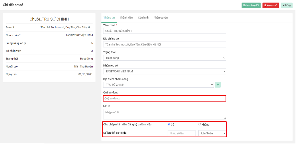Select the Thông tin tab
Screen dimensions: 296x144
pyautogui.click(x=109, y=18)
